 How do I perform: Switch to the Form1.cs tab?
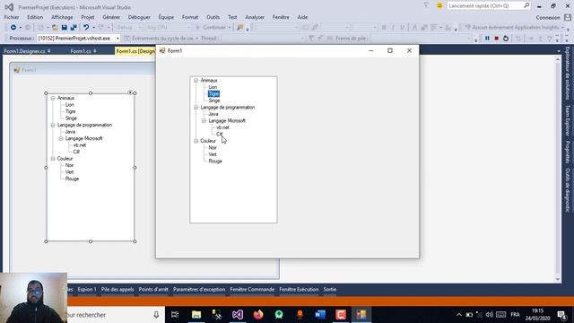81,51
